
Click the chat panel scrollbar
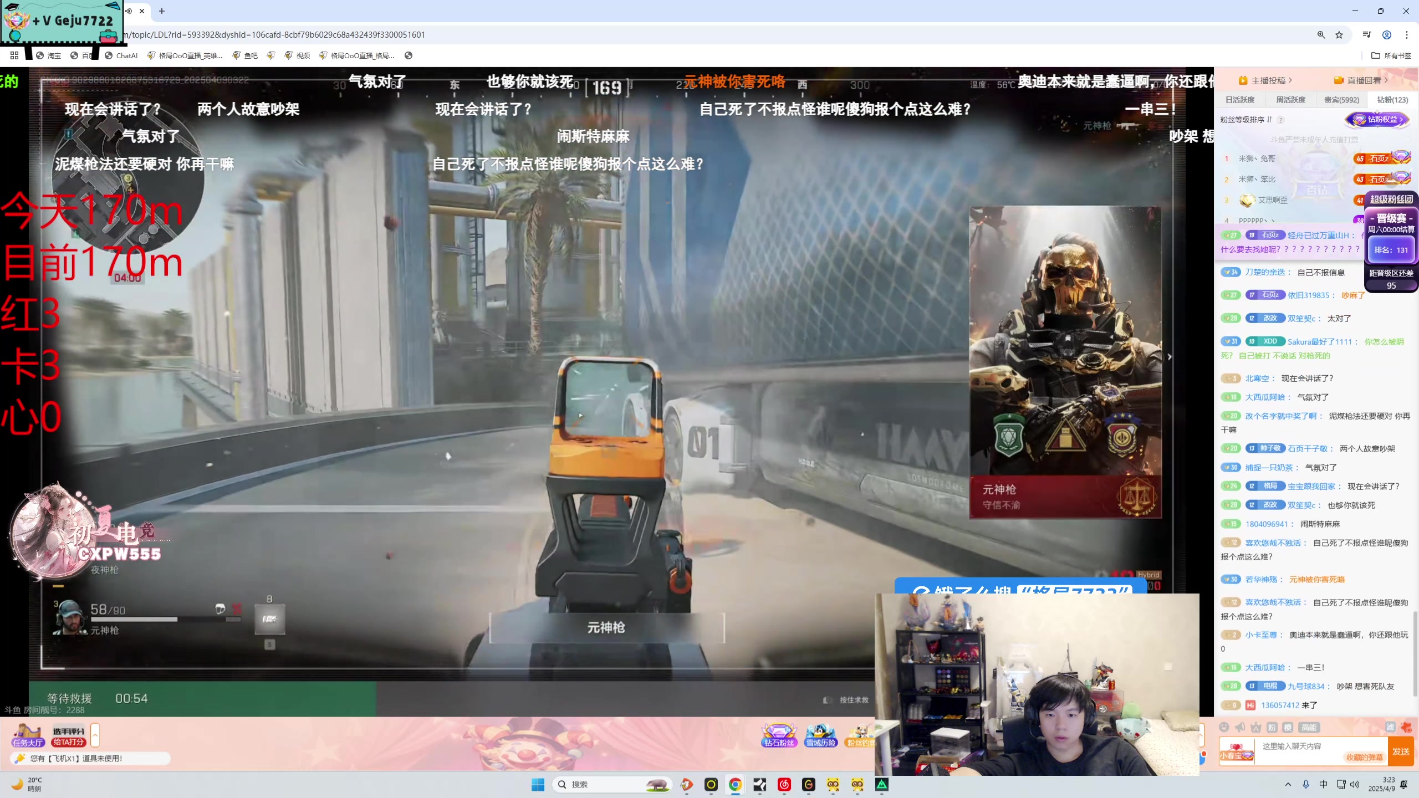pos(1415,654)
